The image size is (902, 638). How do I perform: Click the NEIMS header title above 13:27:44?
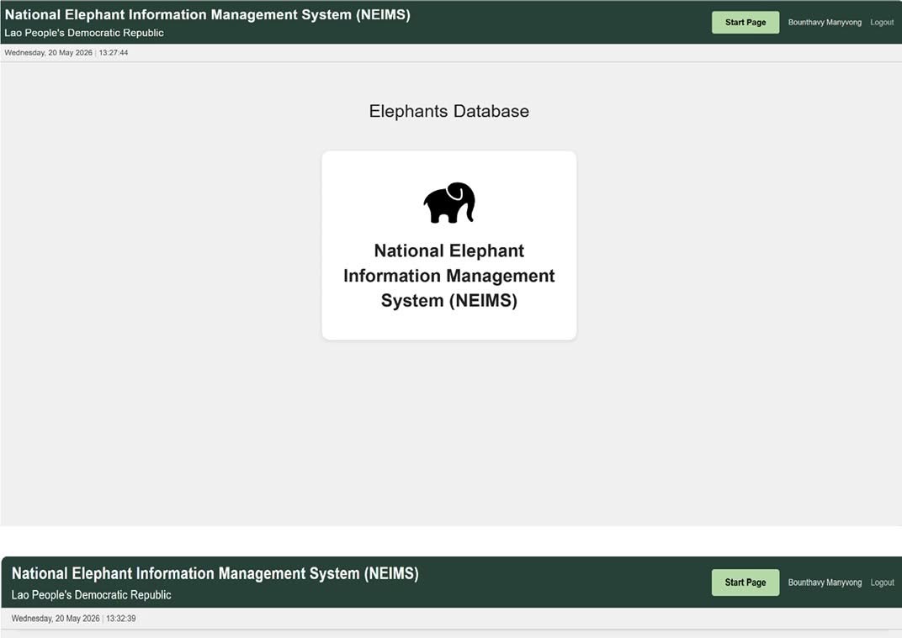[x=208, y=14]
